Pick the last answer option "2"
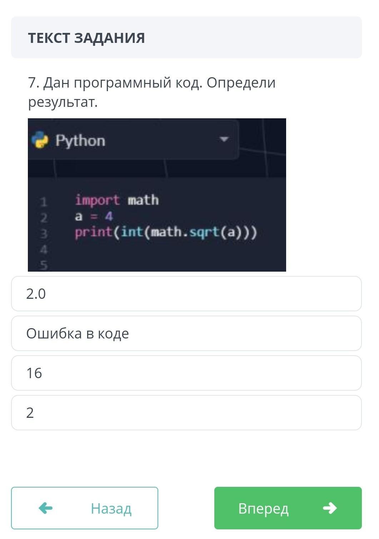This screenshot has width=379, height=539. [186, 413]
